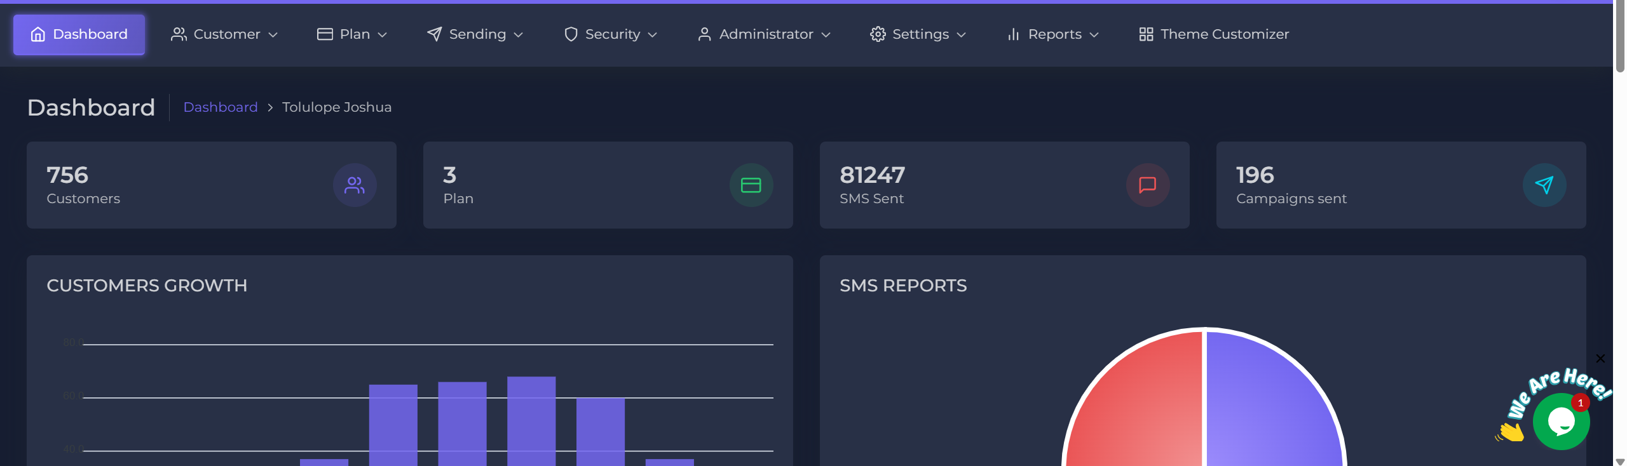Click the Theme Customizer grid icon
The height and width of the screenshot is (466, 1627).
(x=1145, y=34)
